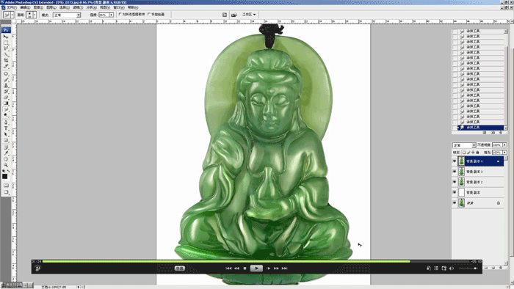The image size is (514, 289).
Task: Enable the 手指绘画 checkbox
Action: click(149, 15)
